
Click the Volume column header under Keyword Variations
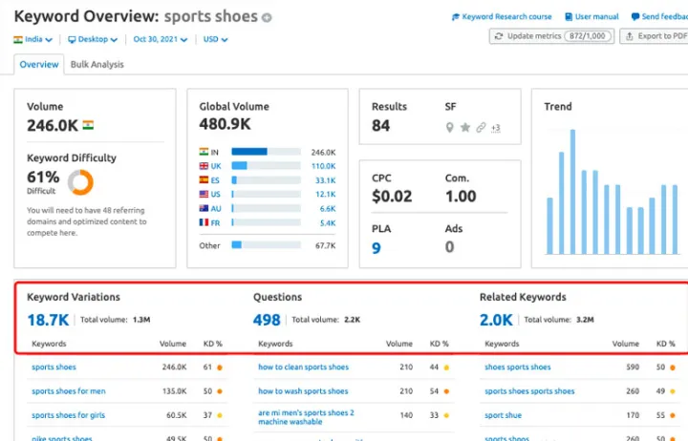click(x=172, y=344)
